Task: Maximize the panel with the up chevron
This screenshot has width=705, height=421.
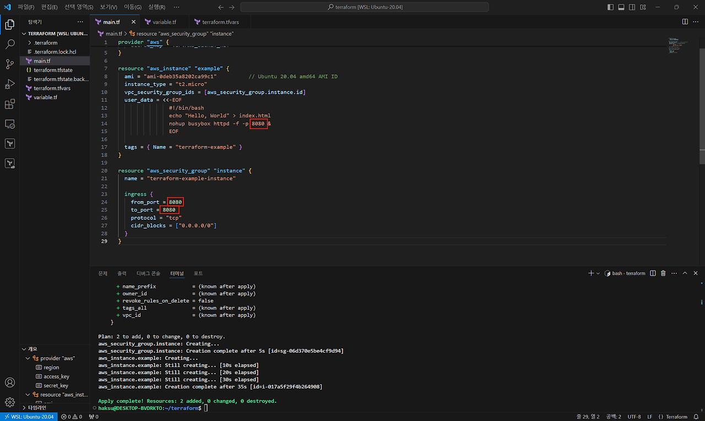Action: pos(685,273)
